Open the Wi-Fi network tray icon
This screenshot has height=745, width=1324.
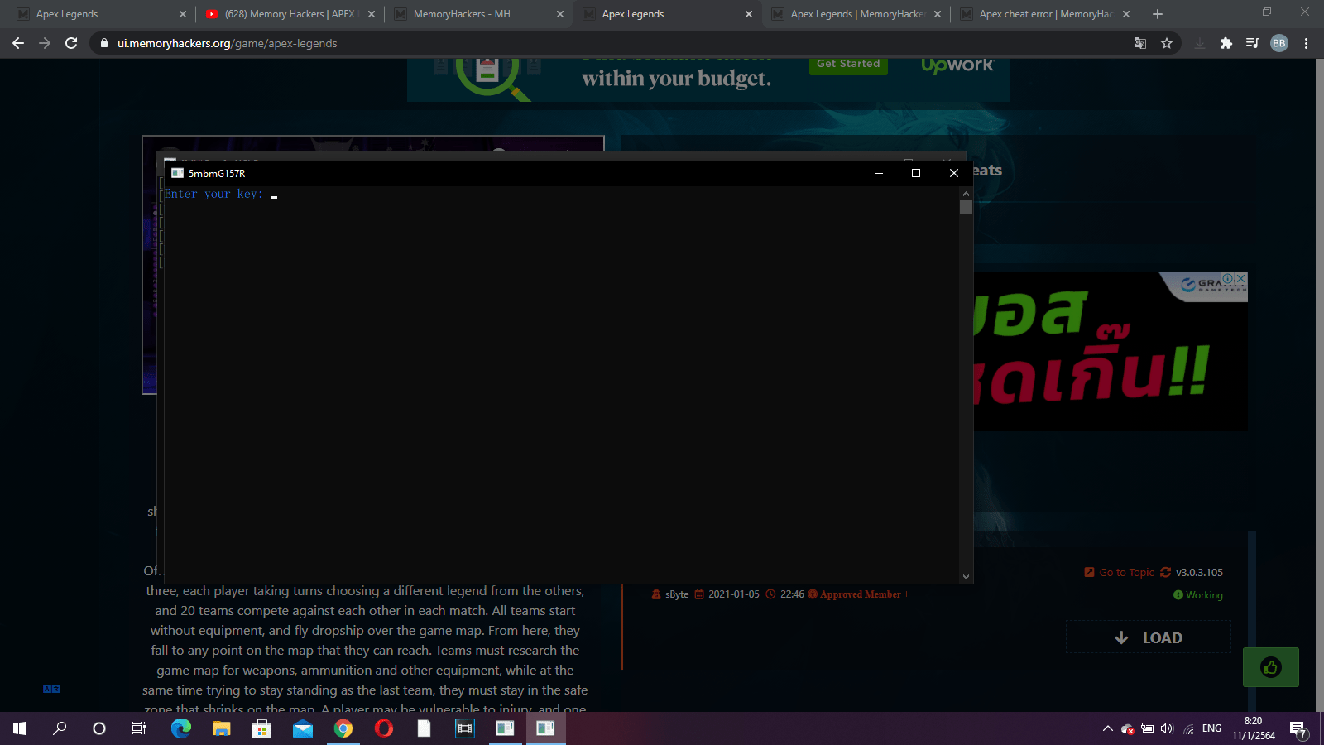(1188, 728)
